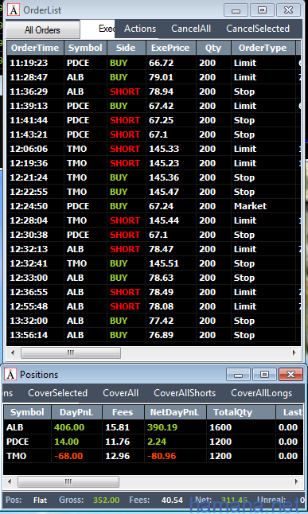Select the 12:32:41 TMO buy order

click(x=154, y=263)
